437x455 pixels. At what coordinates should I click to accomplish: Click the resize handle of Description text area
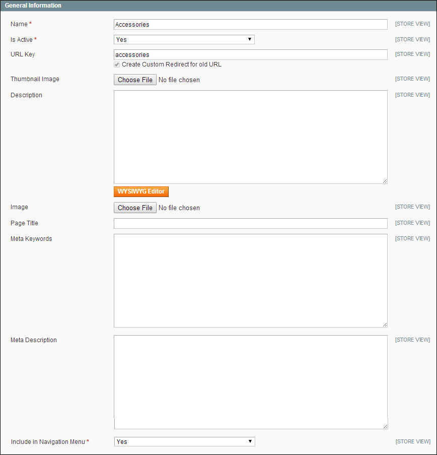pyautogui.click(x=385, y=181)
